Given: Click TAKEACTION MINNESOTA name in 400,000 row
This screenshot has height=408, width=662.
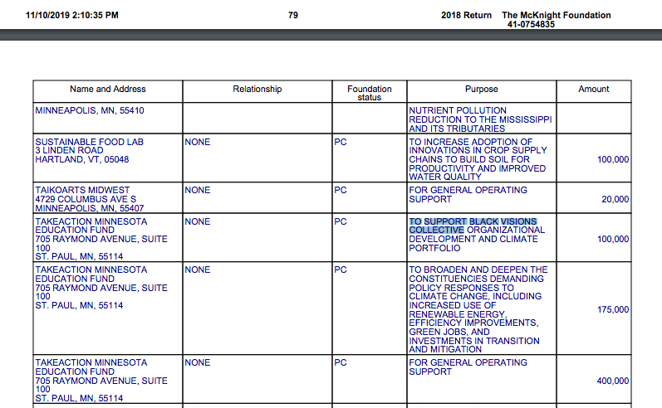Looking at the screenshot, I should coord(91,362).
